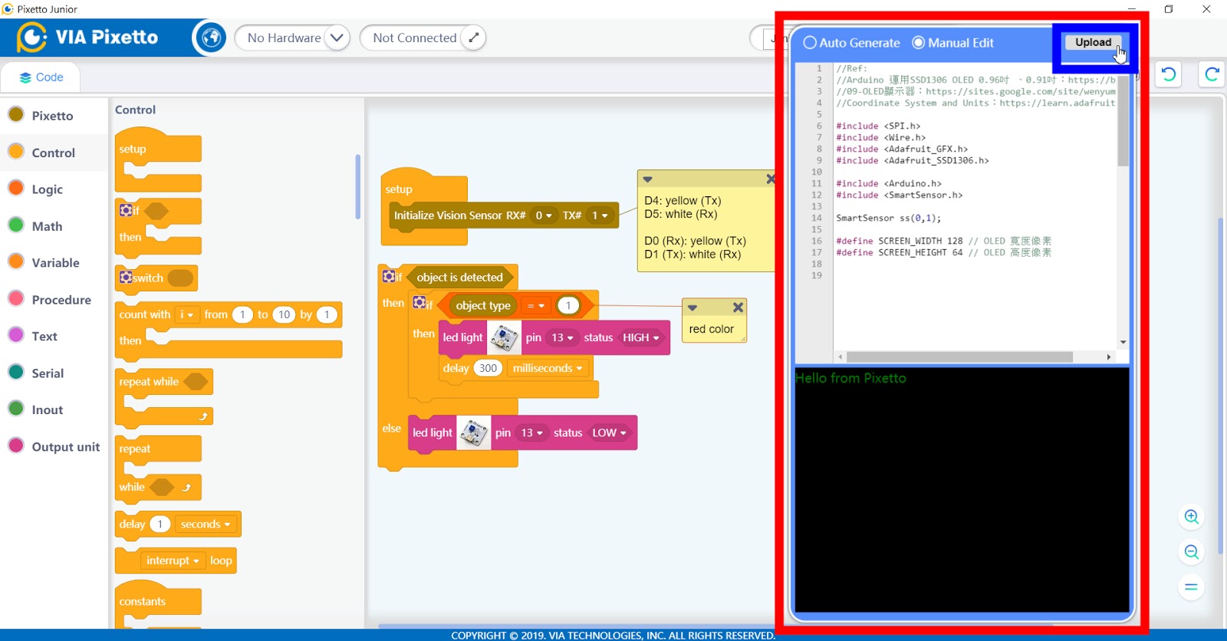Open the Code tab
1227x641 pixels.
[41, 77]
